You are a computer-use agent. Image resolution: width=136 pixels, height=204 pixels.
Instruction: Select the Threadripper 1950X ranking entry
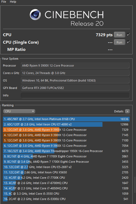[66, 151]
